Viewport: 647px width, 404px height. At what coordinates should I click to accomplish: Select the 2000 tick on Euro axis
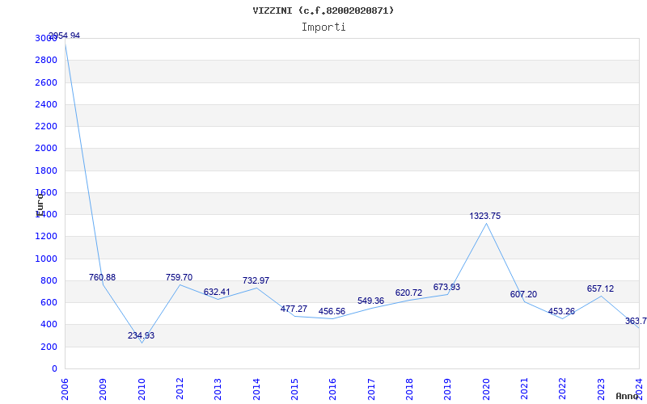(x=46, y=149)
